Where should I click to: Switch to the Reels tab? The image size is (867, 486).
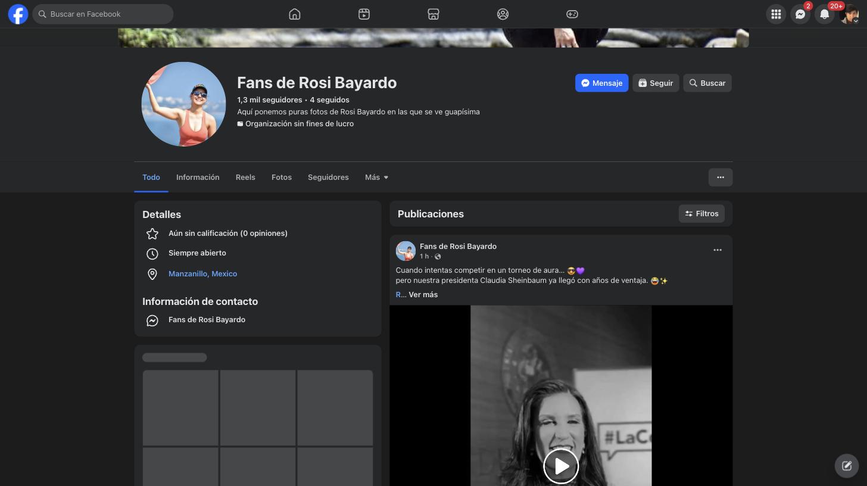pos(245,177)
